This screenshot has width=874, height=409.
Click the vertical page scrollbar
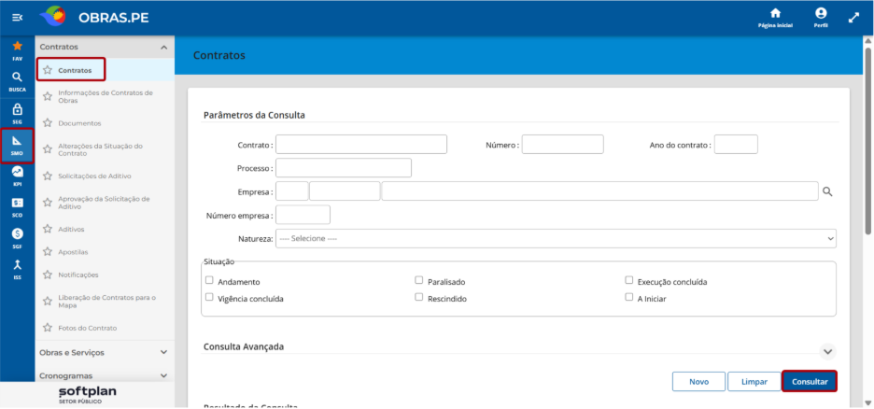click(x=867, y=139)
